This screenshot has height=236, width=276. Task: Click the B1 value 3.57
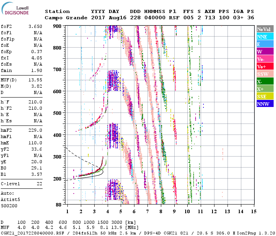pyautogui.click(x=37, y=175)
